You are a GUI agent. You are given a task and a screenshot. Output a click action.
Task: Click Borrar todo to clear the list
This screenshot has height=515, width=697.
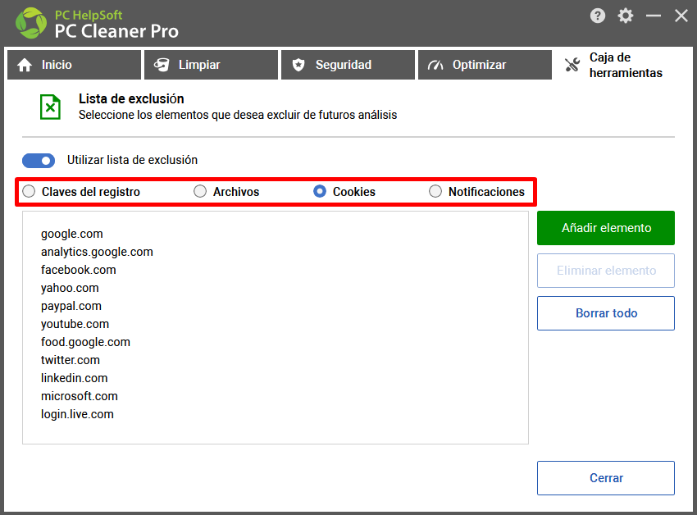tap(606, 313)
